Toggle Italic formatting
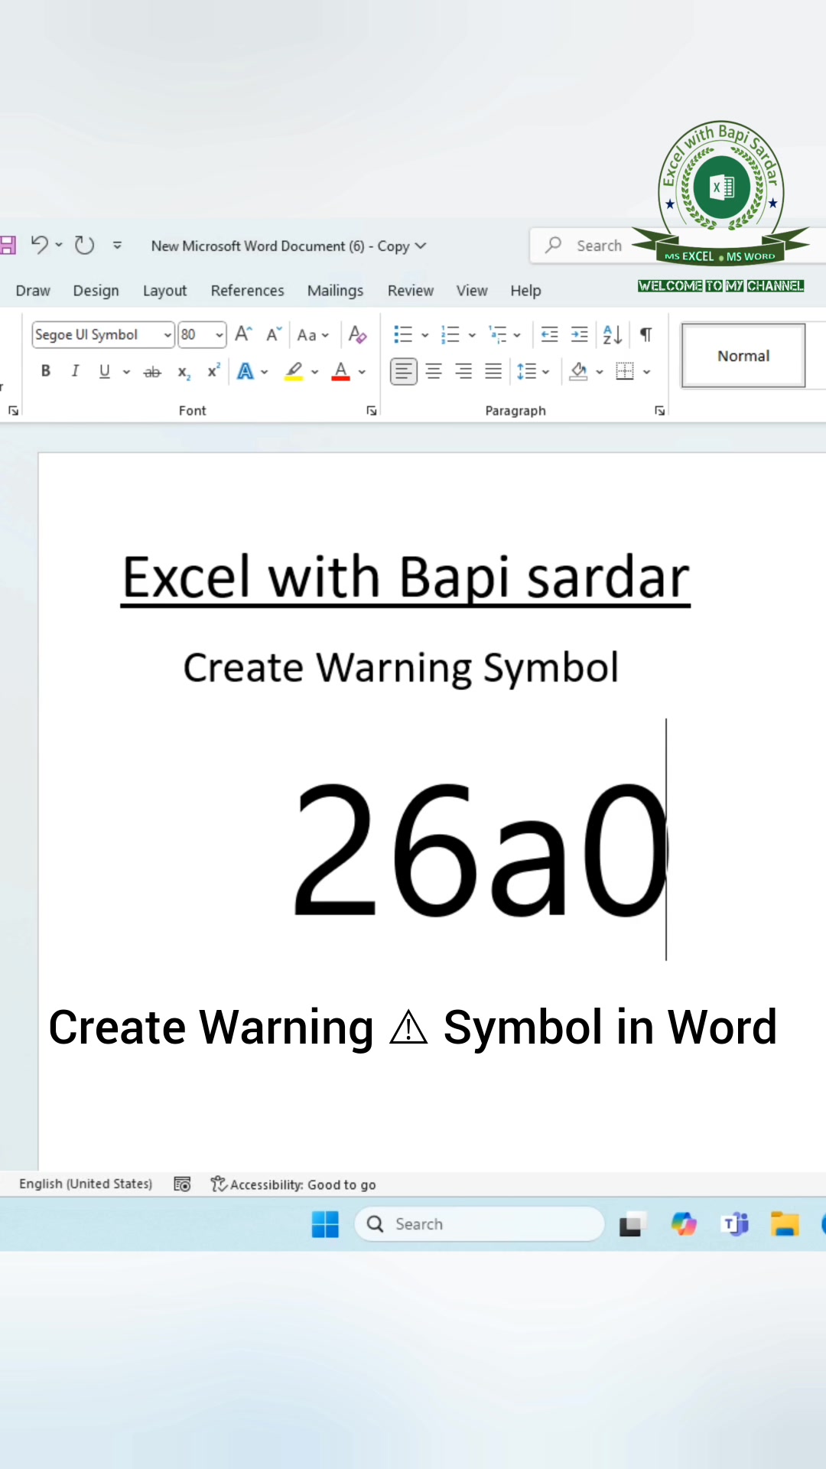Viewport: 826px width, 1469px height. click(75, 371)
